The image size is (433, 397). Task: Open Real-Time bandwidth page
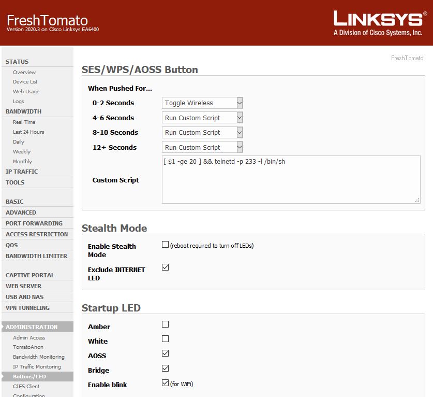point(24,122)
